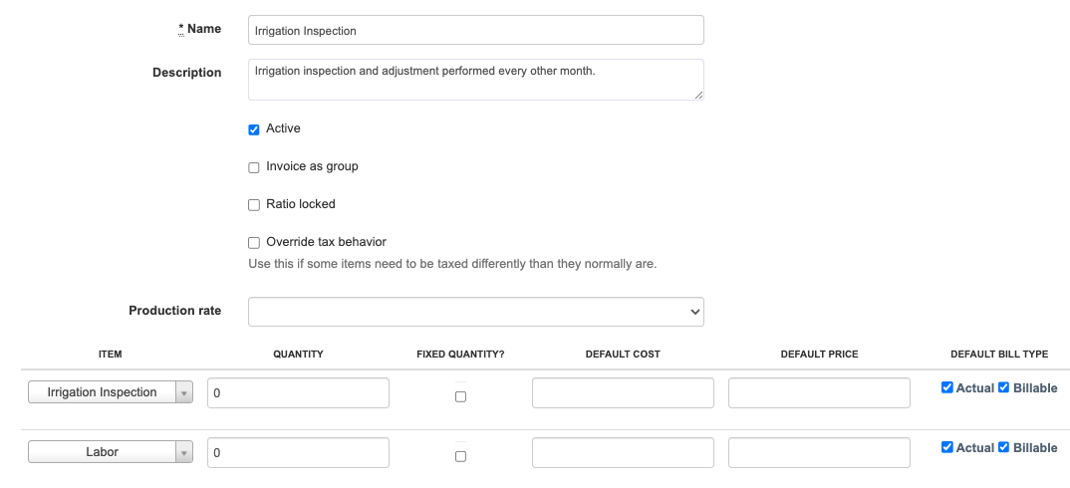The image size is (1070, 488).
Task: Open the Irrigation Inspection item dropdown
Action: point(183,393)
